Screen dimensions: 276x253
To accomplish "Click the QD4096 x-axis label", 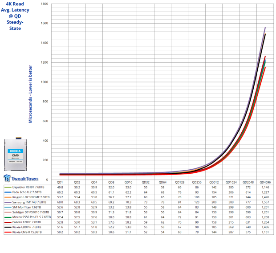I will 265,182.
